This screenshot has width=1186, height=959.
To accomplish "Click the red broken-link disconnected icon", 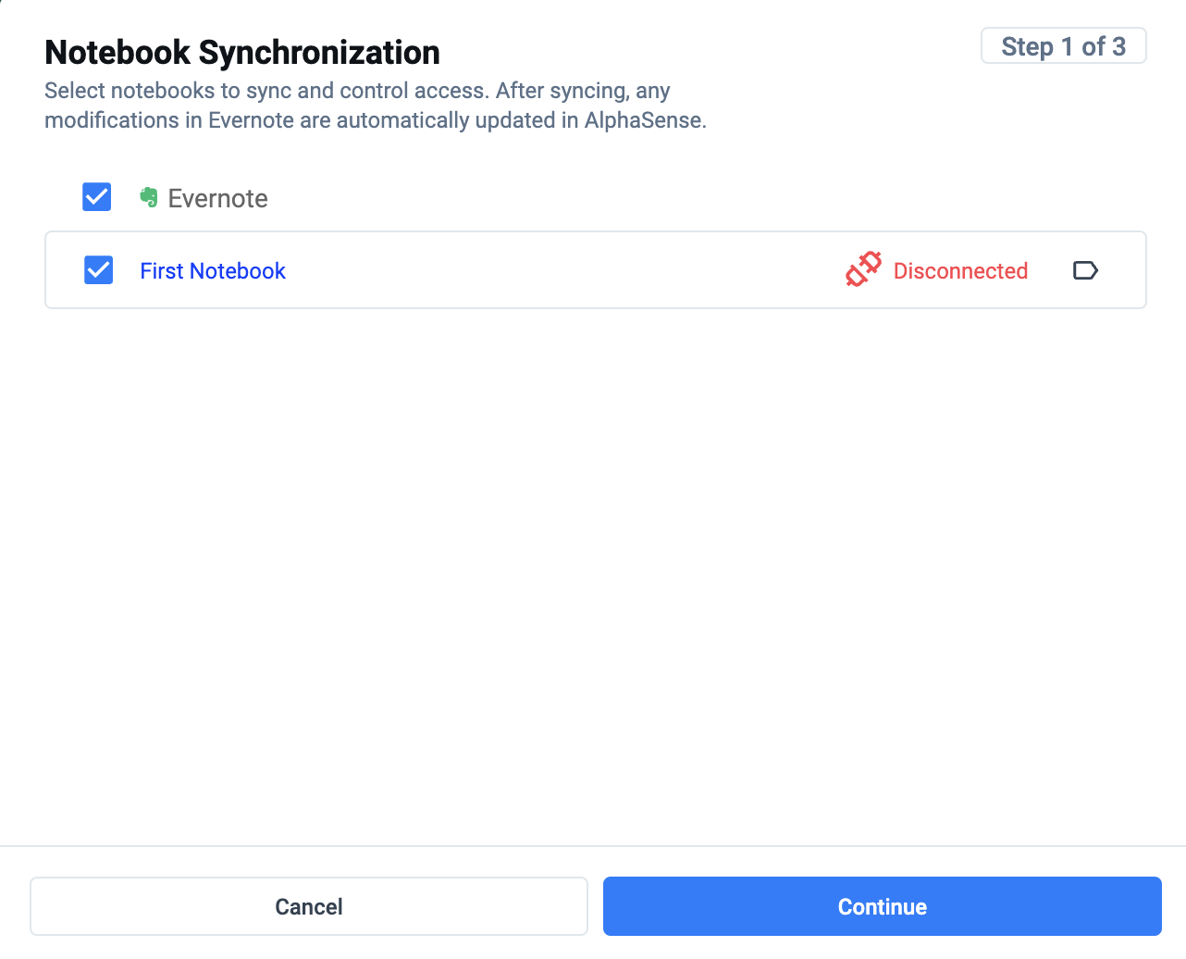I will click(863, 269).
